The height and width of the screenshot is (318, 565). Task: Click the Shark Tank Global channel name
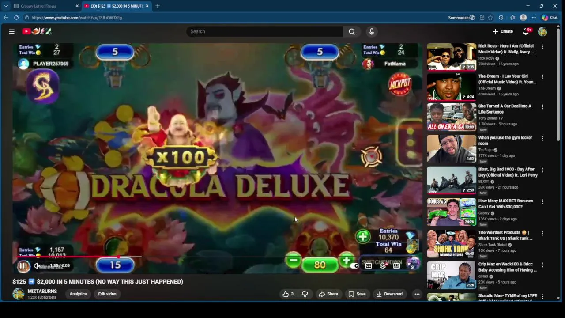pos(493,245)
